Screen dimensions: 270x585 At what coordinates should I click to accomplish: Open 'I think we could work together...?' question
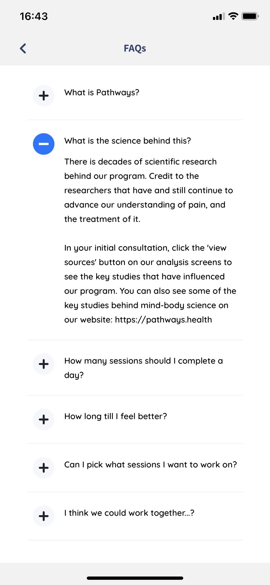pyautogui.click(x=129, y=513)
